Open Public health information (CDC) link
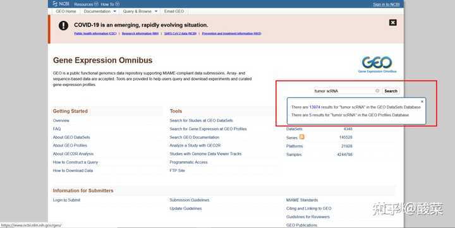The height and width of the screenshot is (228, 455). pos(95,33)
